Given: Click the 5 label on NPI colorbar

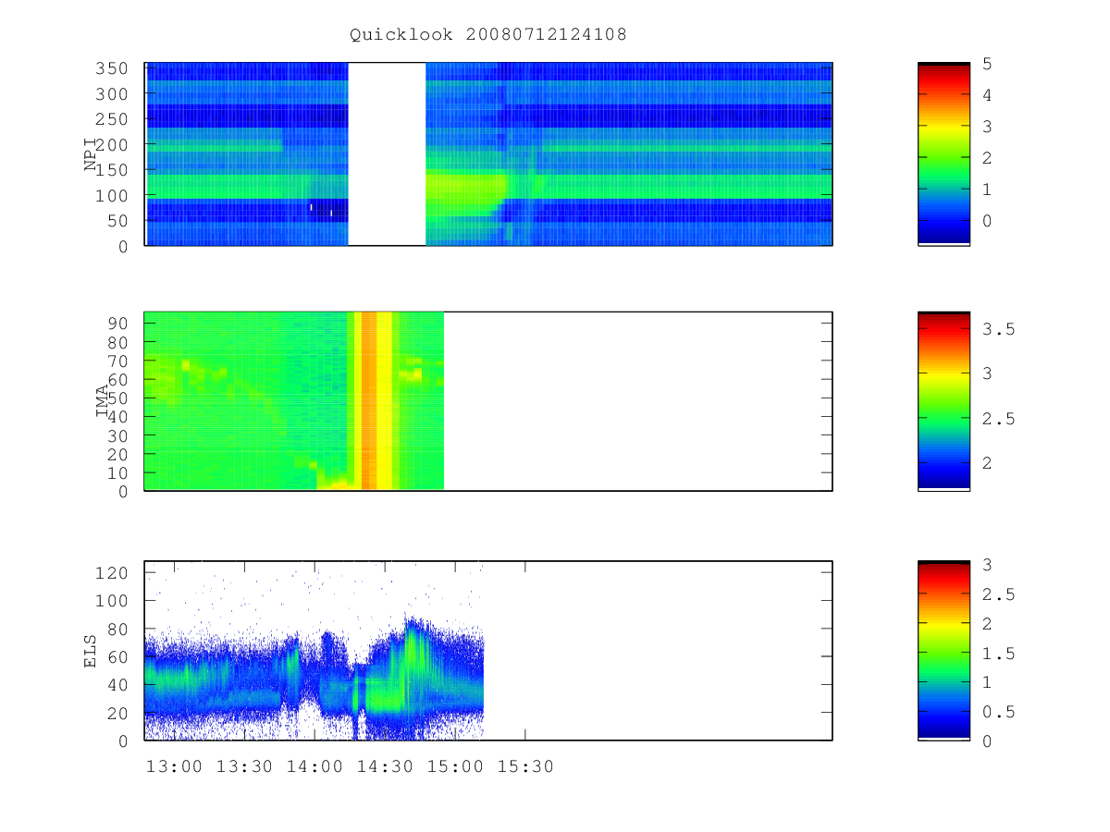Looking at the screenshot, I should (987, 64).
